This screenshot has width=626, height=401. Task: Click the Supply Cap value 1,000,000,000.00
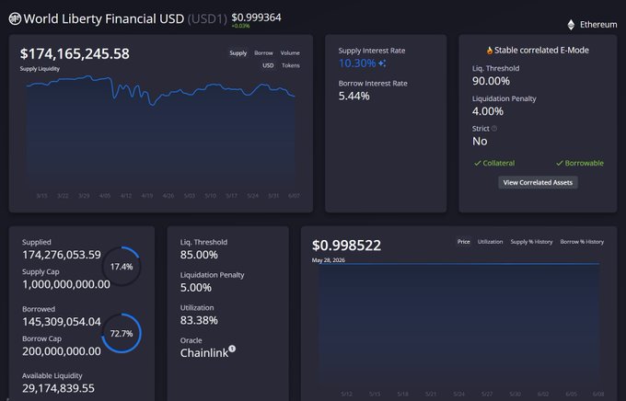66,284
